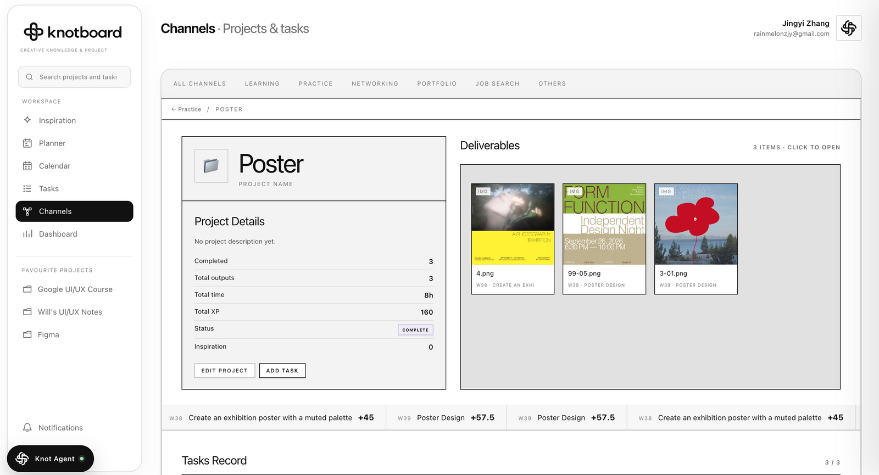Open the Dashboard sidebar label
This screenshot has width=879, height=475.
point(58,234)
